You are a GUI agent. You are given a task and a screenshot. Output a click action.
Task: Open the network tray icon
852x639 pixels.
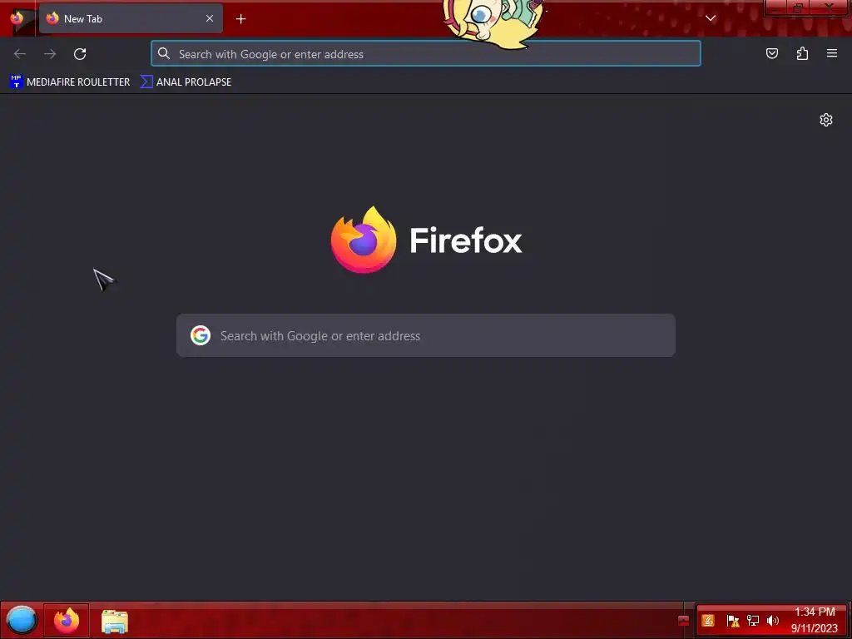[752, 621]
